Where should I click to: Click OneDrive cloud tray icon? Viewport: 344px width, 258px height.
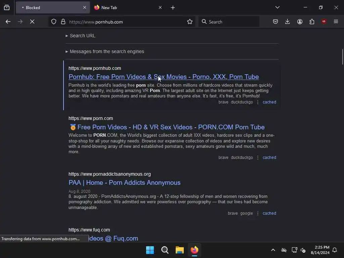[284, 250]
